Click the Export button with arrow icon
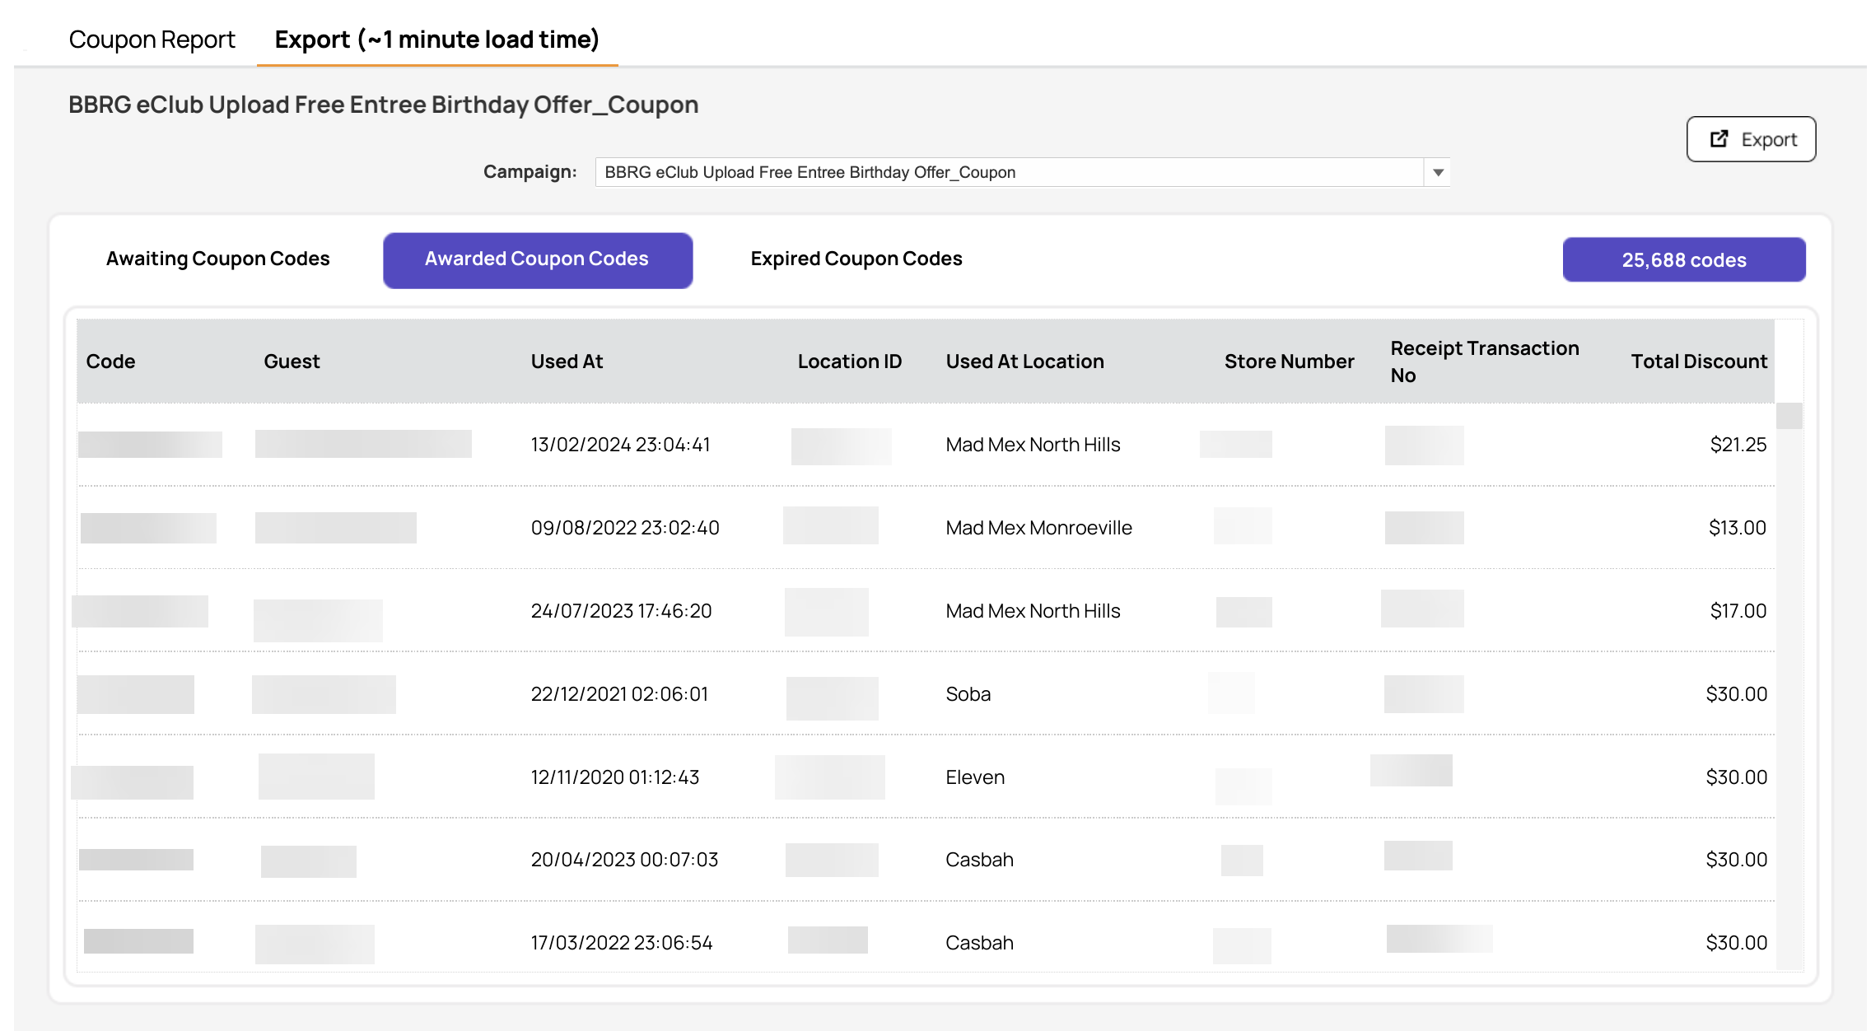 1751,139
